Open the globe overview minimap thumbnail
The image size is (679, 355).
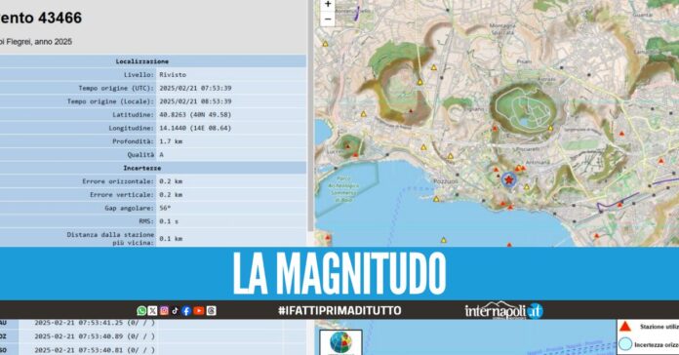point(340,342)
